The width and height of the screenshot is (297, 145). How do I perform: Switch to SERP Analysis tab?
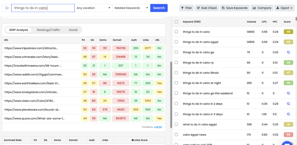19,30
